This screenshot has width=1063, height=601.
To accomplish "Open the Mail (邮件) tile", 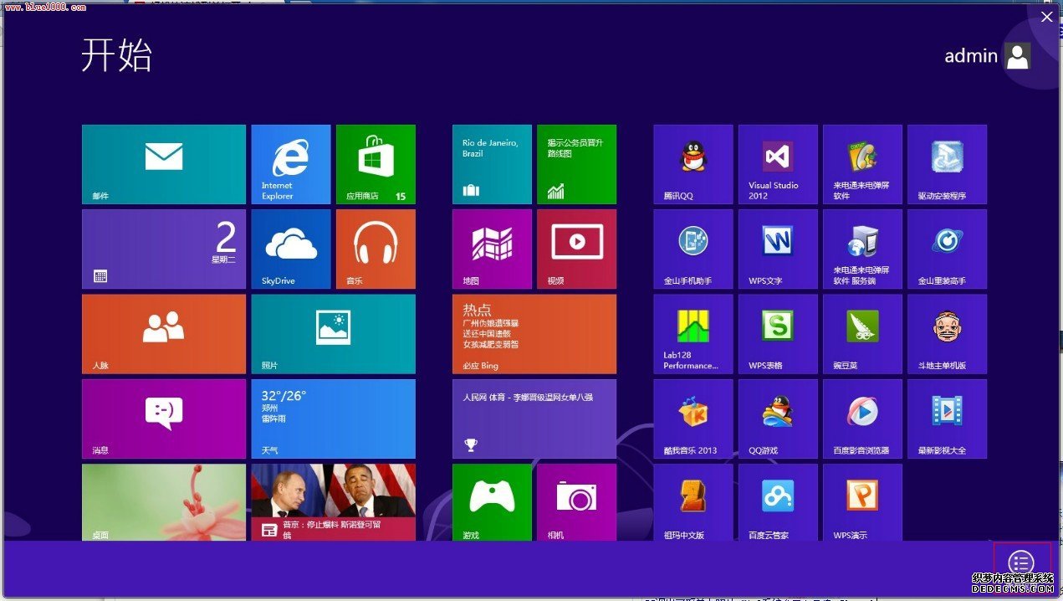I will click(x=164, y=164).
